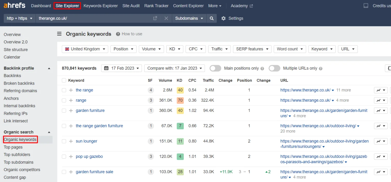Add 'range' keyword with plus icon
Screen dimensions: 391x182
coord(71,100)
